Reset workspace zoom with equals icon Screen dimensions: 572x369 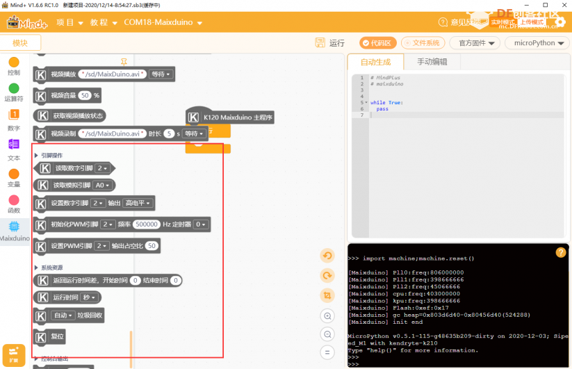pyautogui.click(x=327, y=352)
